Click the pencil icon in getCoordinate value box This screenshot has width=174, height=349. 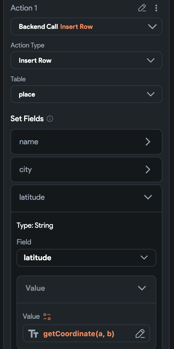140,333
